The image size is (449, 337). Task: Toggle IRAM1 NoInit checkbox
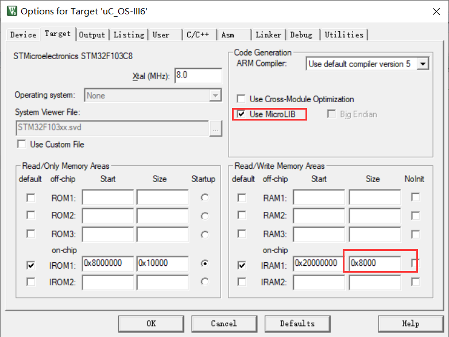pos(415,263)
